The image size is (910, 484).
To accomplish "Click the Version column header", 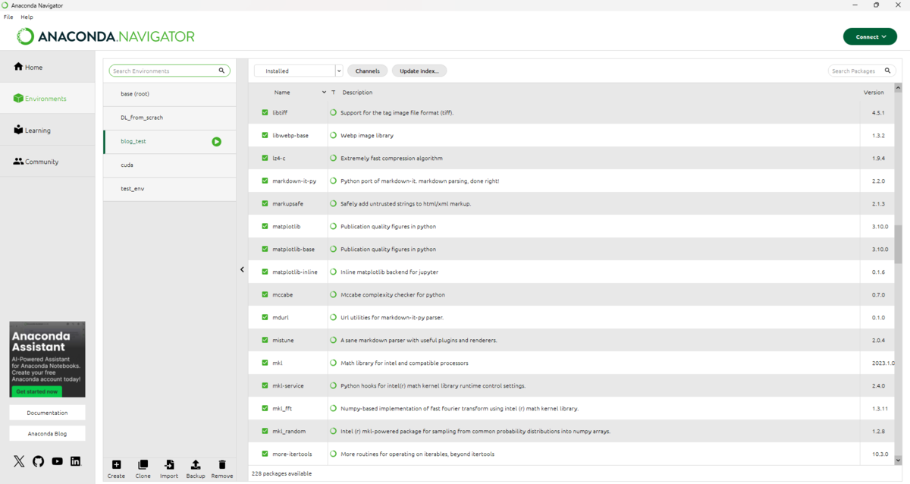I will [874, 93].
